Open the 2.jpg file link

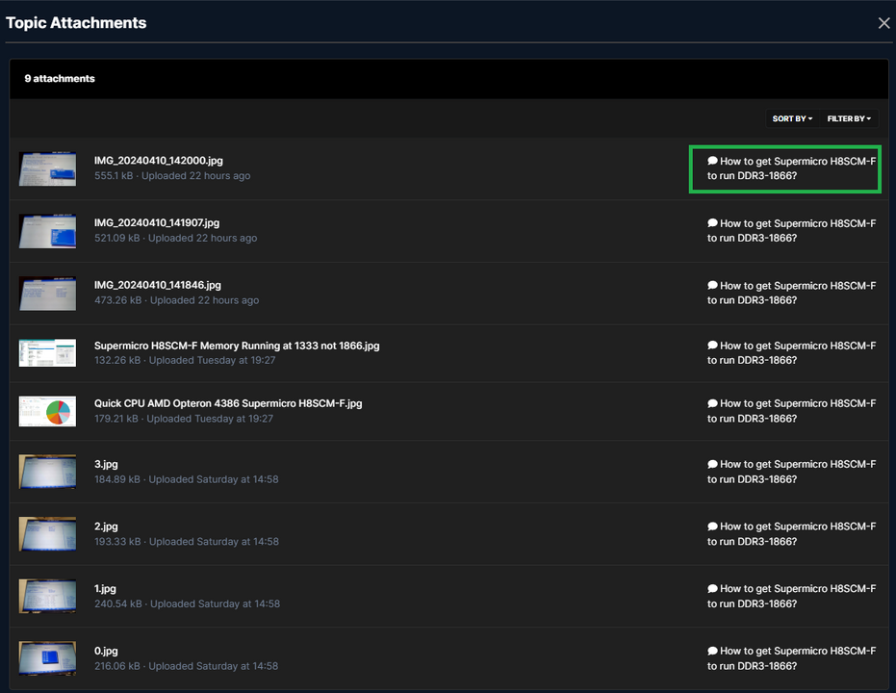click(106, 526)
